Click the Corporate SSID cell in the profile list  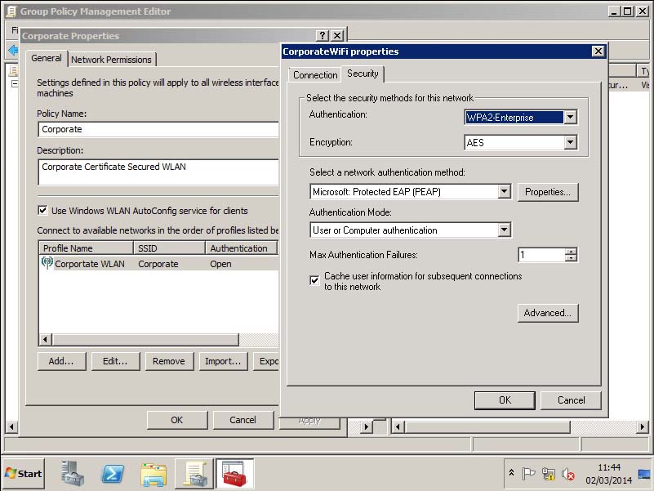[158, 264]
